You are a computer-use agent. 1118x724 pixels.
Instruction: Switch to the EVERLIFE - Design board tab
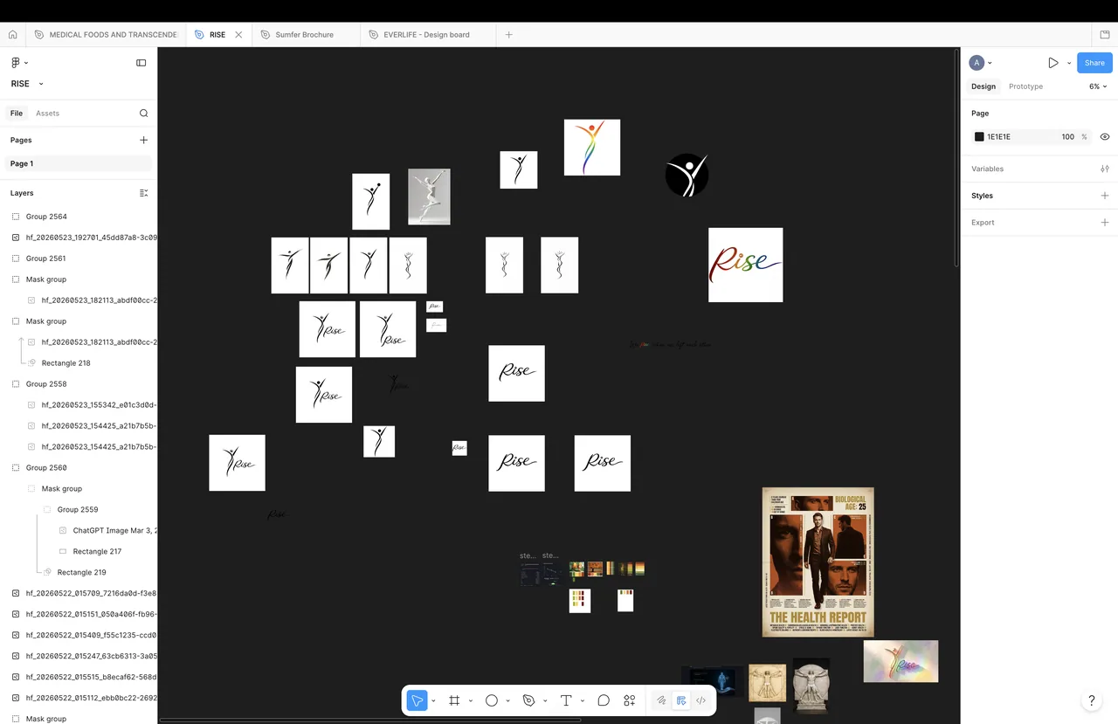[427, 35]
